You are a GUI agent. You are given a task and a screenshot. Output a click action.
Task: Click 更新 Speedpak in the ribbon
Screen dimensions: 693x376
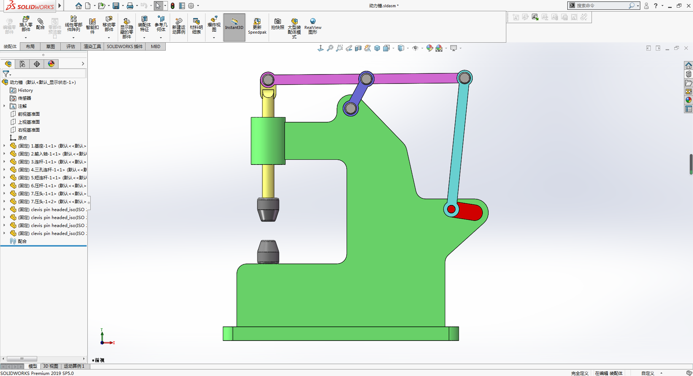[257, 26]
